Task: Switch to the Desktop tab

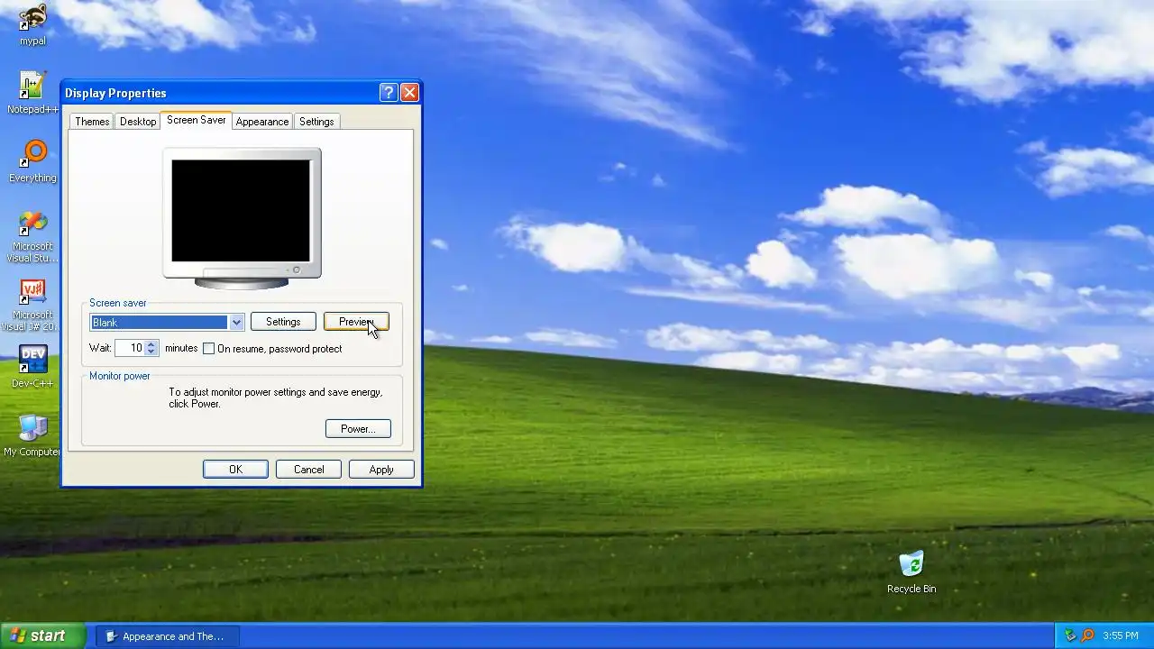Action: [x=138, y=122]
